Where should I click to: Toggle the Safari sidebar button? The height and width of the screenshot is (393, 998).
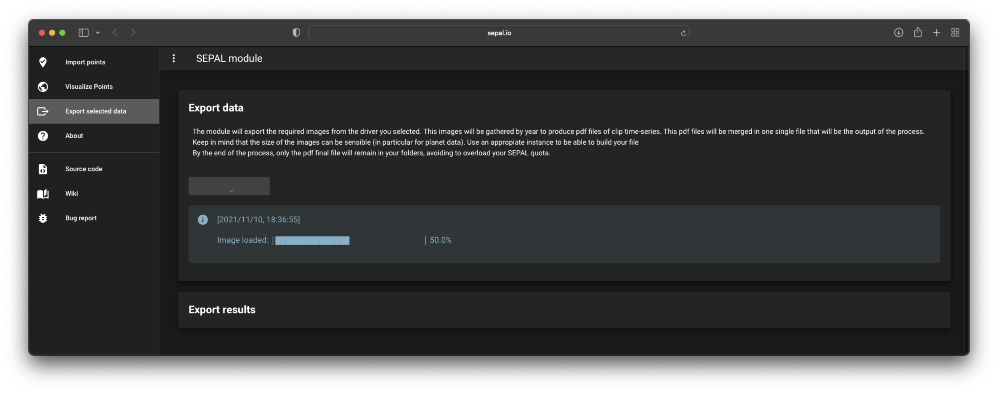(83, 32)
